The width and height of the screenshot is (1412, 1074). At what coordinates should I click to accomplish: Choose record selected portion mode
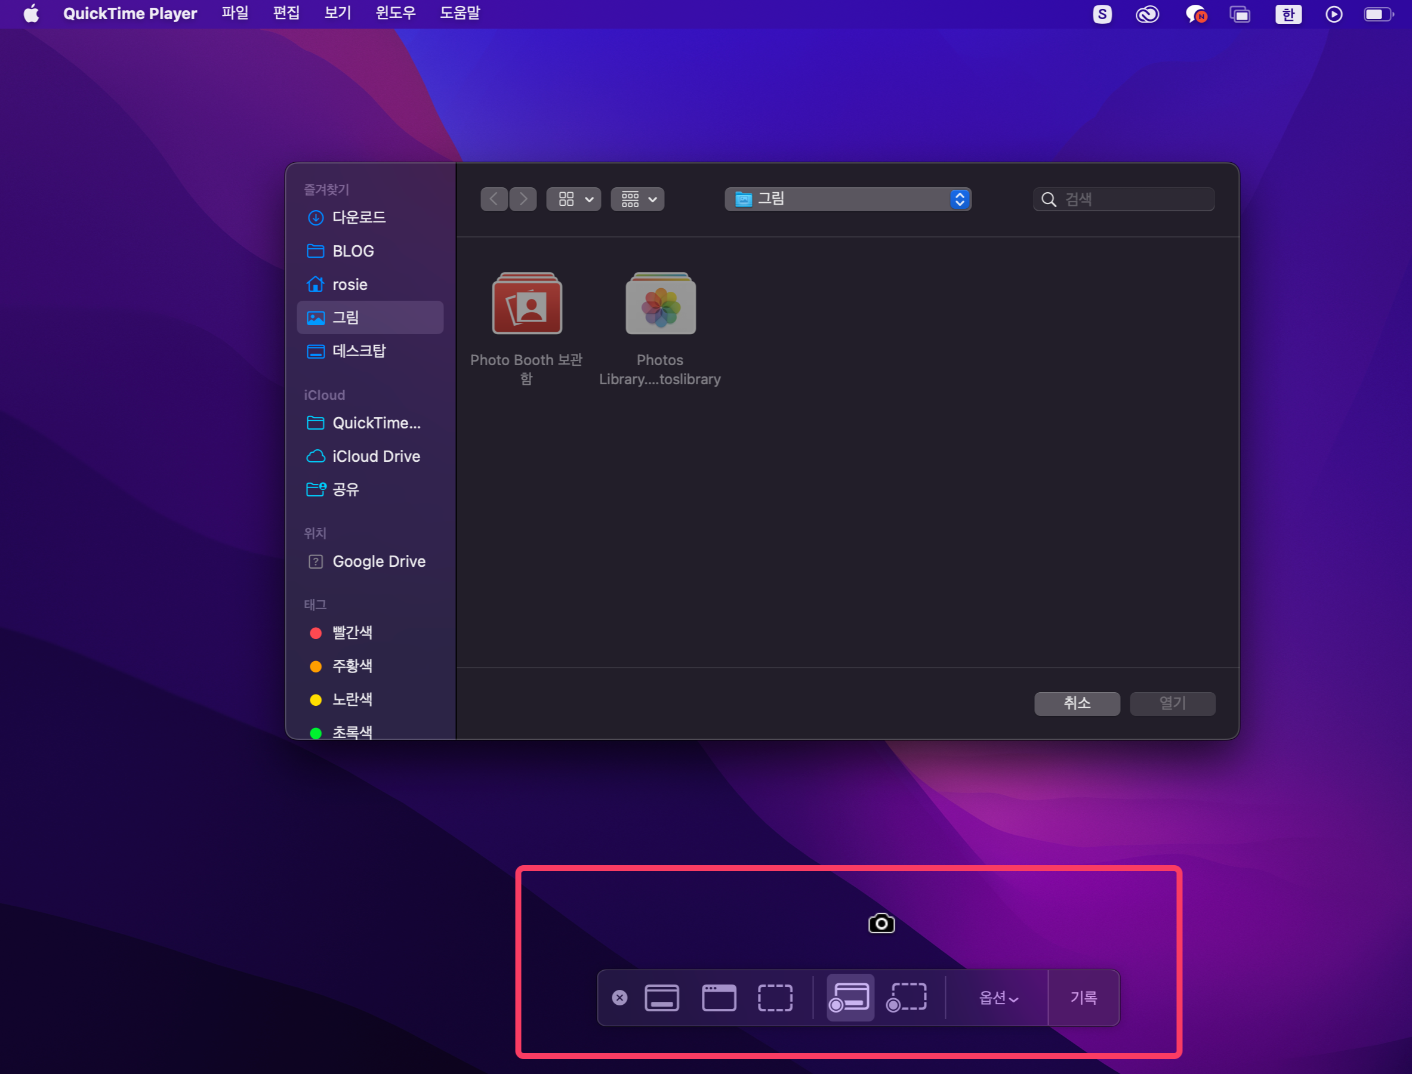(x=907, y=997)
